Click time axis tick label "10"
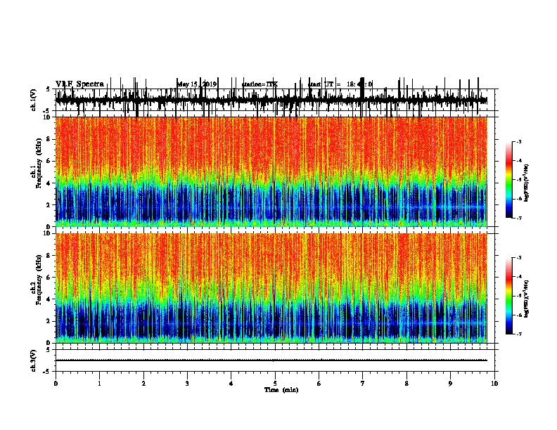 coord(494,384)
